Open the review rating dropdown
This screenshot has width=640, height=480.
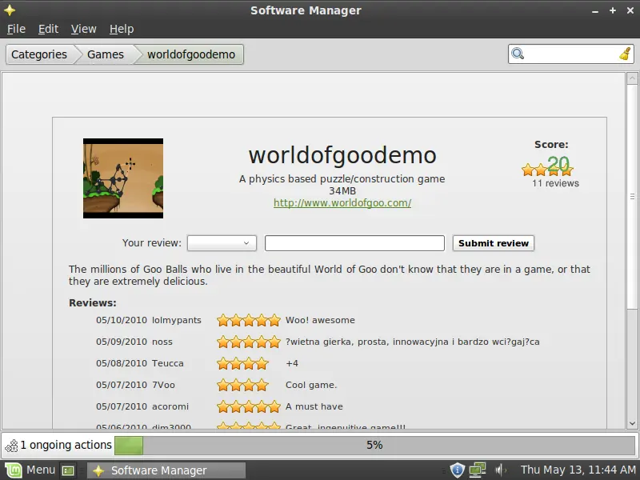[222, 243]
